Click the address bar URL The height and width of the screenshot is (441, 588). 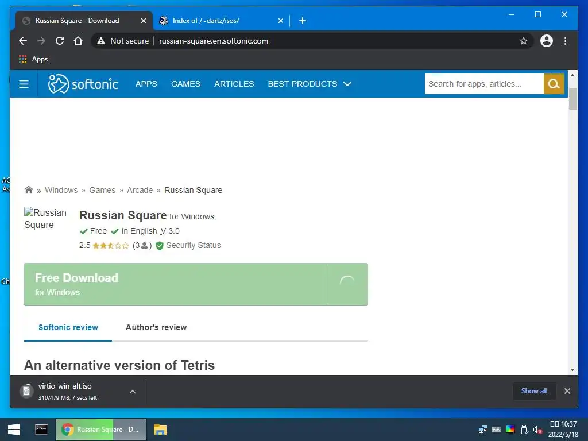click(x=214, y=41)
